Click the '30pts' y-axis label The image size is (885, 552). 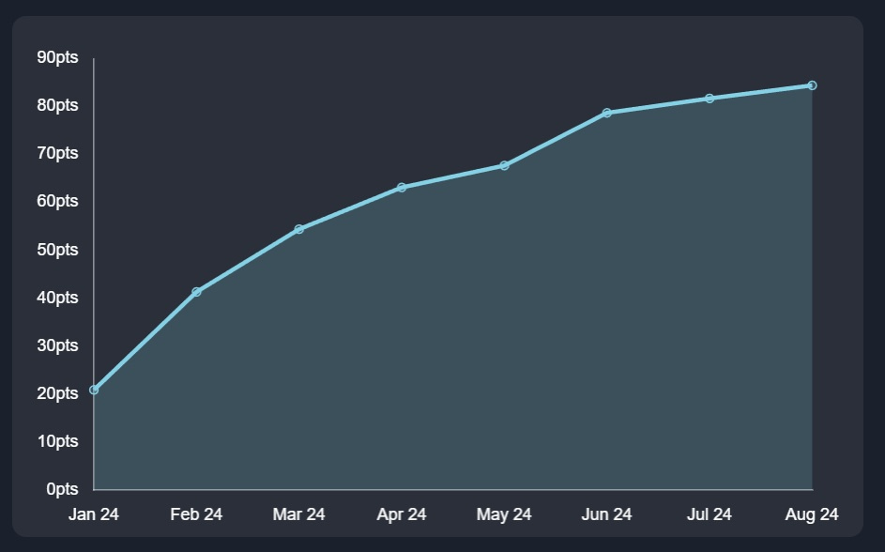click(57, 346)
